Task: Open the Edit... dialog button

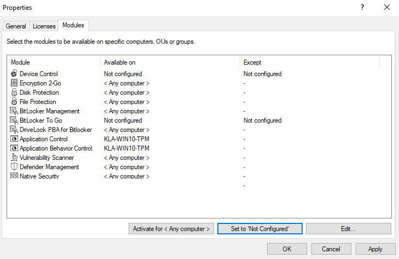Action: 348,229
